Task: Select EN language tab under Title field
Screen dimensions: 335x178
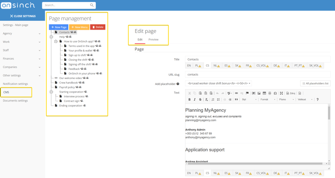Action: pyautogui.click(x=189, y=65)
